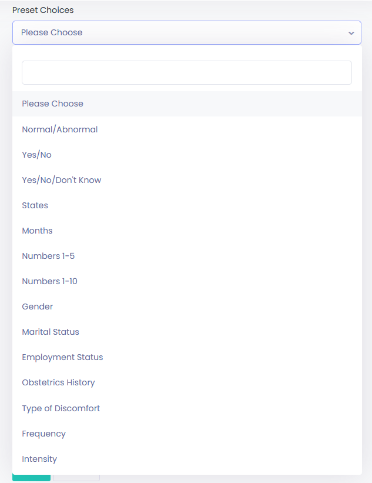Viewport: 372px width, 483px height.
Task: Select the Yes/No preset option
Action: click(187, 155)
